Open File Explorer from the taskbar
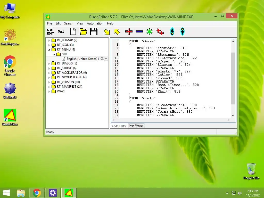The width and height of the screenshot is (264, 198). 21,193
